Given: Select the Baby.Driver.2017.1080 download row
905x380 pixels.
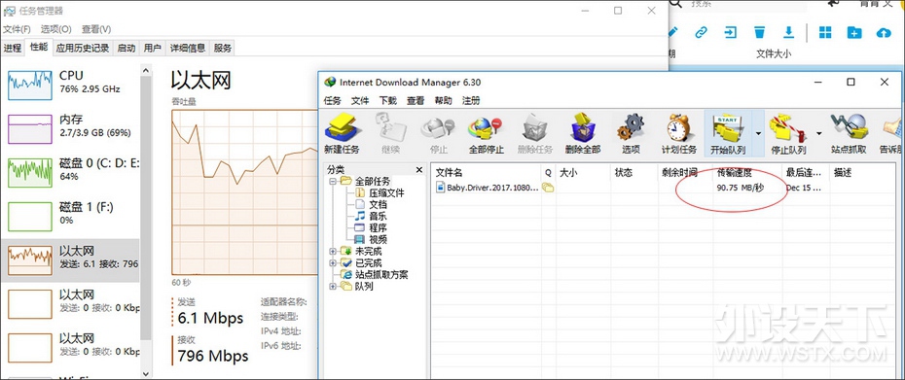Looking at the screenshot, I should click(x=665, y=188).
